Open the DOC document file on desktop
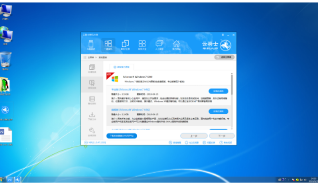This screenshot has height=188, width=318. [x=6, y=137]
